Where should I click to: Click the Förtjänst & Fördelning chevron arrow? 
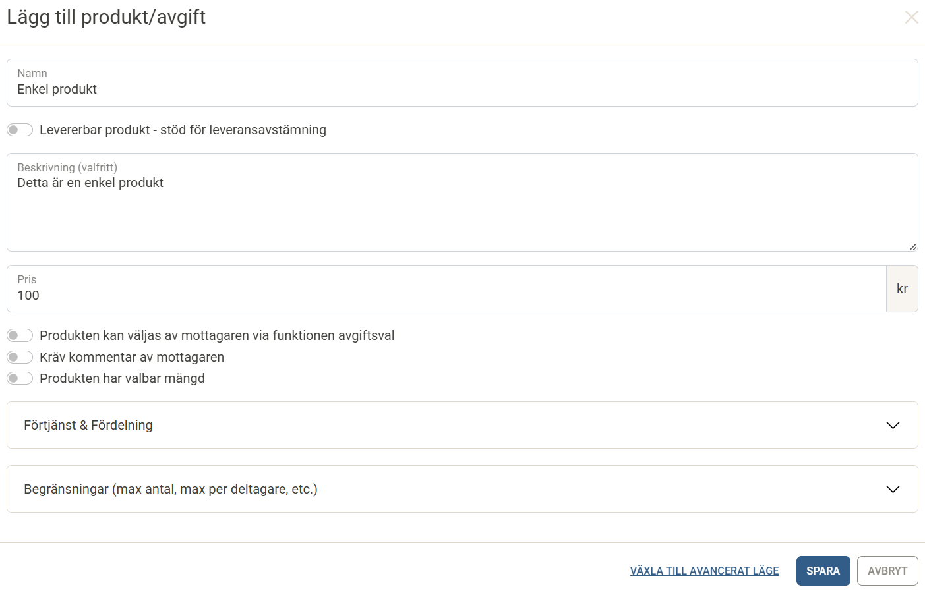(893, 425)
